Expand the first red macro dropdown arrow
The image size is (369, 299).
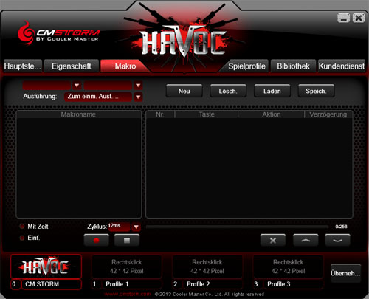(77, 86)
